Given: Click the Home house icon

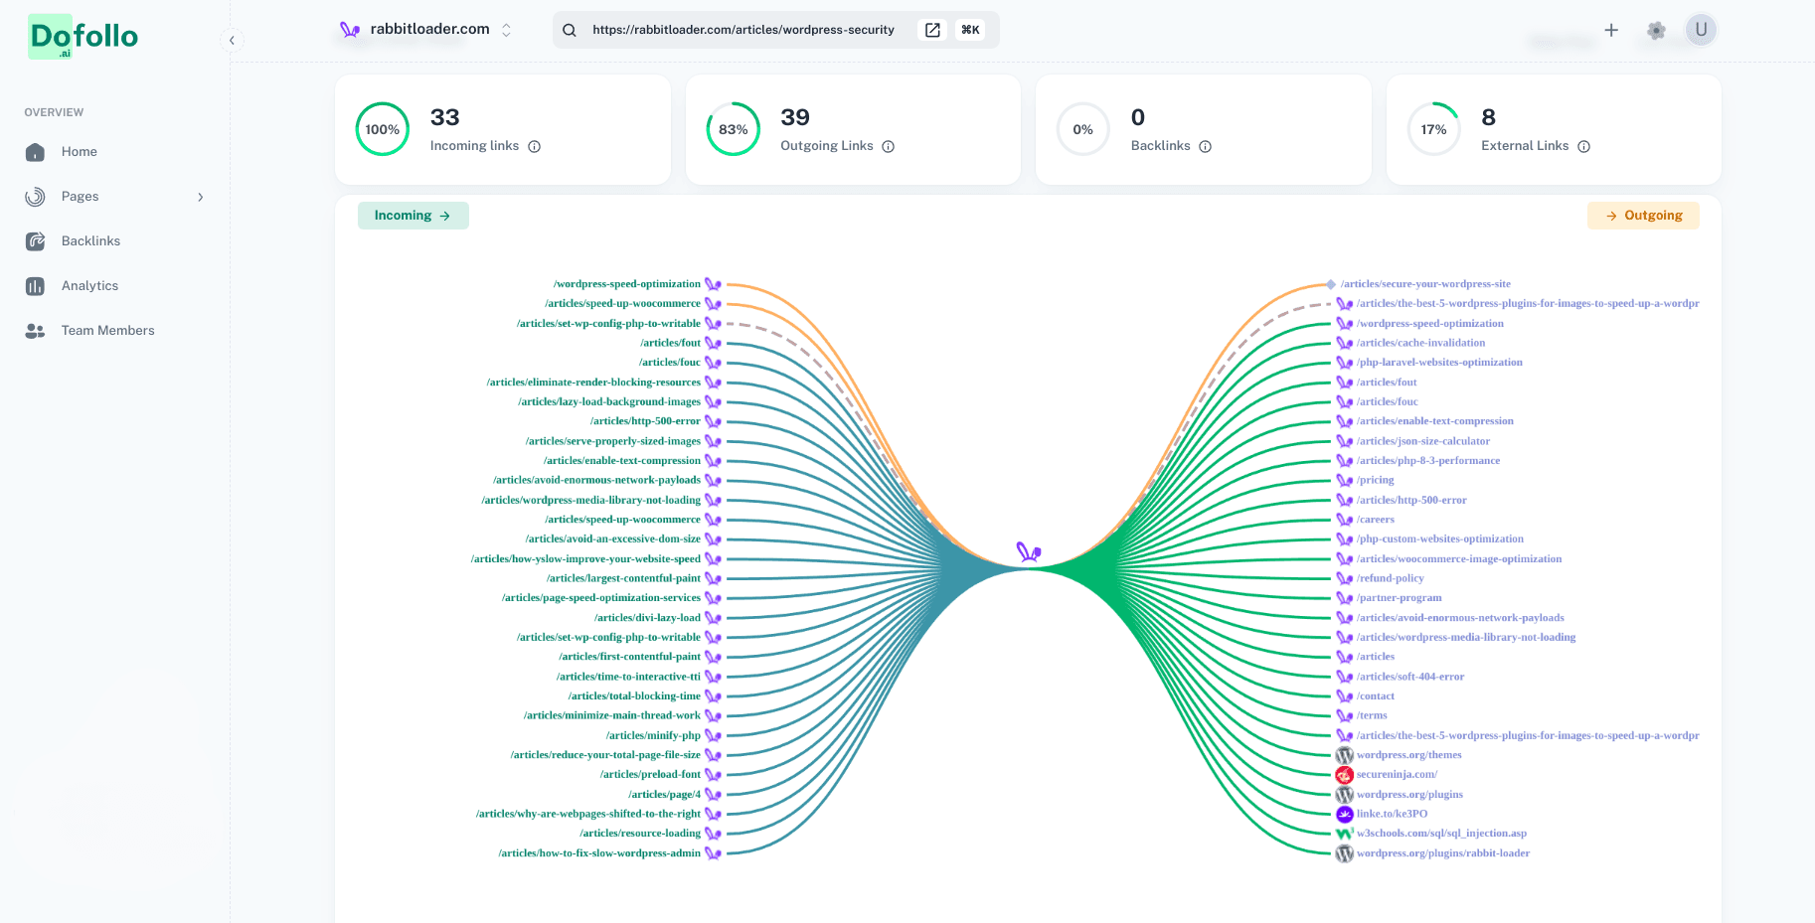Looking at the screenshot, I should point(35,152).
